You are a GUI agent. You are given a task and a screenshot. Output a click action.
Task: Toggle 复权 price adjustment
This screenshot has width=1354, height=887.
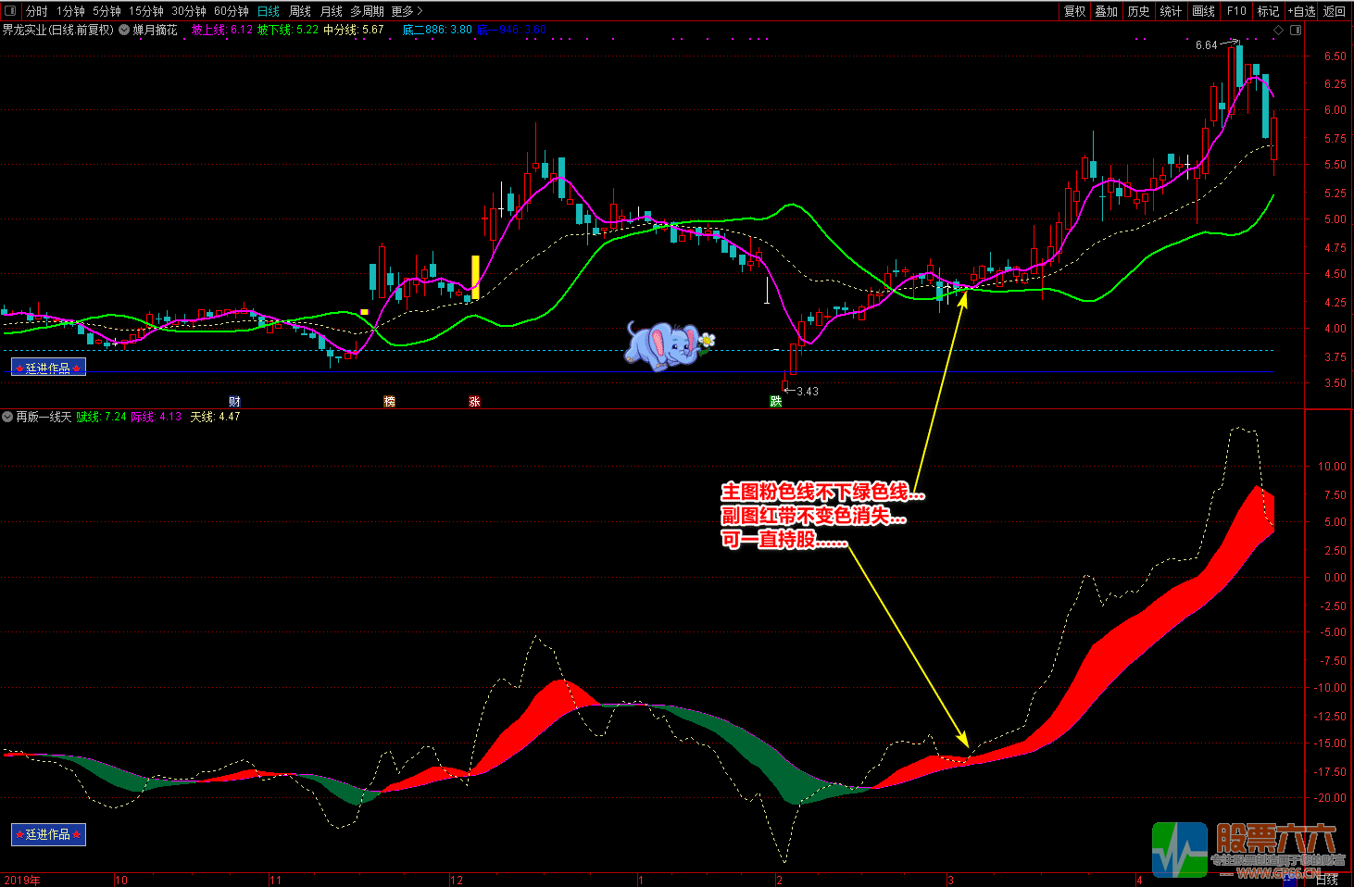1074,11
